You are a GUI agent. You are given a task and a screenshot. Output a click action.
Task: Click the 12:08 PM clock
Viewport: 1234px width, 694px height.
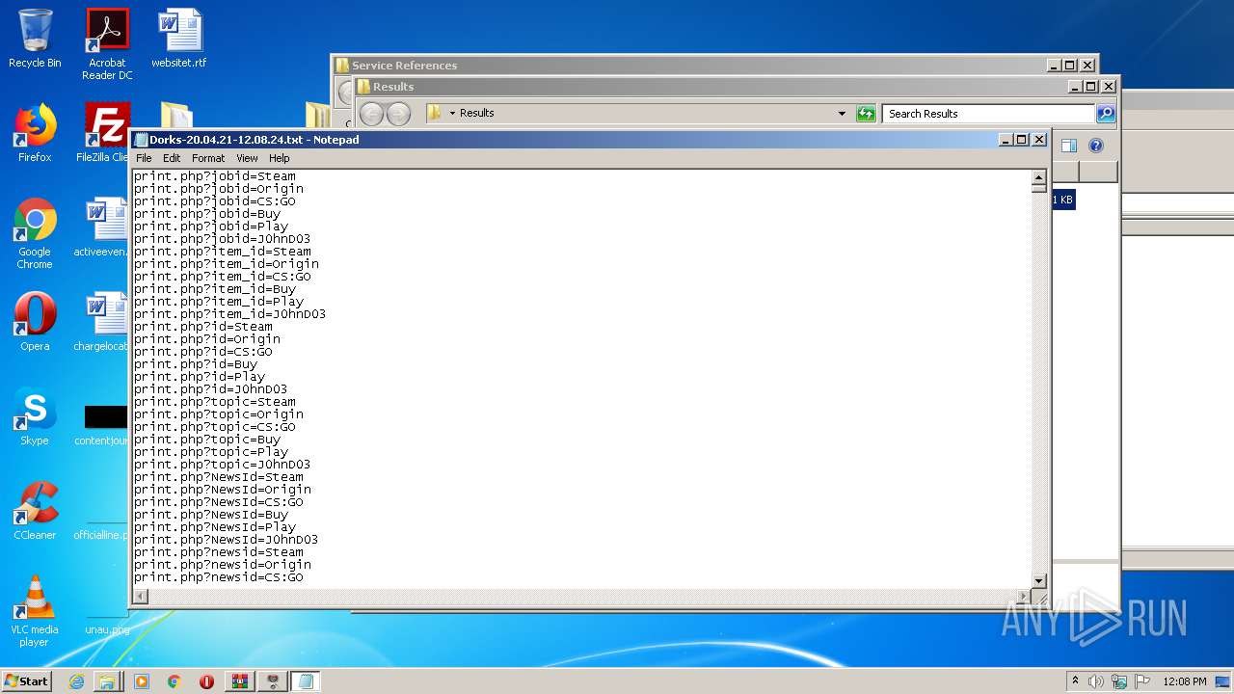point(1185,681)
